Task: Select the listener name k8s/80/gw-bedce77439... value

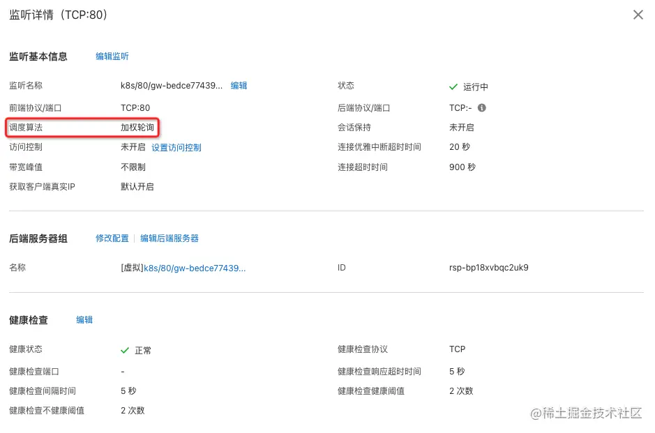Action: pos(172,86)
